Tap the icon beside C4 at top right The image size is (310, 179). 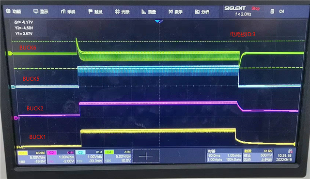272,12
